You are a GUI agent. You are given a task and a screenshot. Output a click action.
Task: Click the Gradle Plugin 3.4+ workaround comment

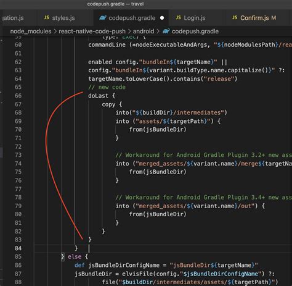[203, 198]
